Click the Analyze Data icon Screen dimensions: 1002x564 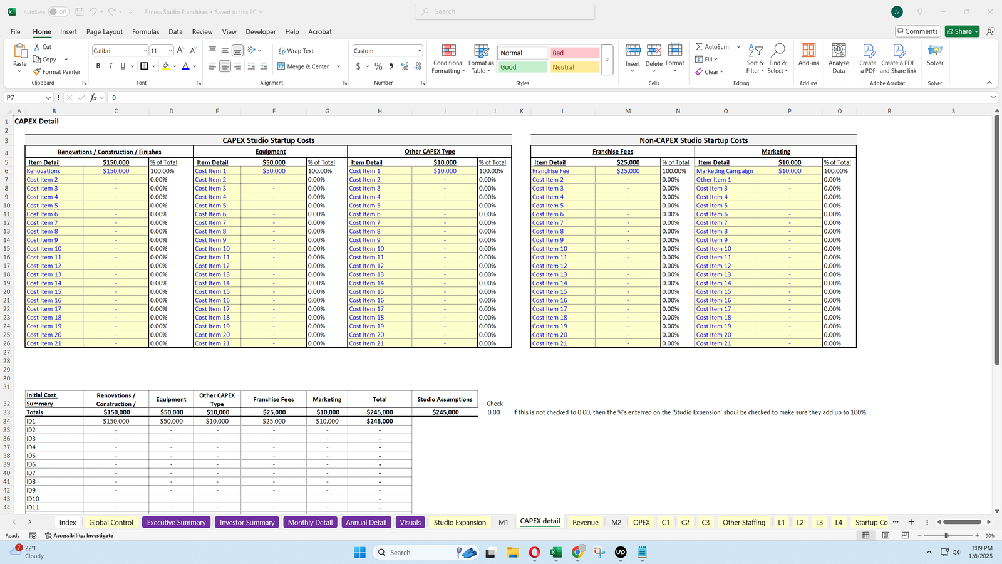pyautogui.click(x=839, y=60)
